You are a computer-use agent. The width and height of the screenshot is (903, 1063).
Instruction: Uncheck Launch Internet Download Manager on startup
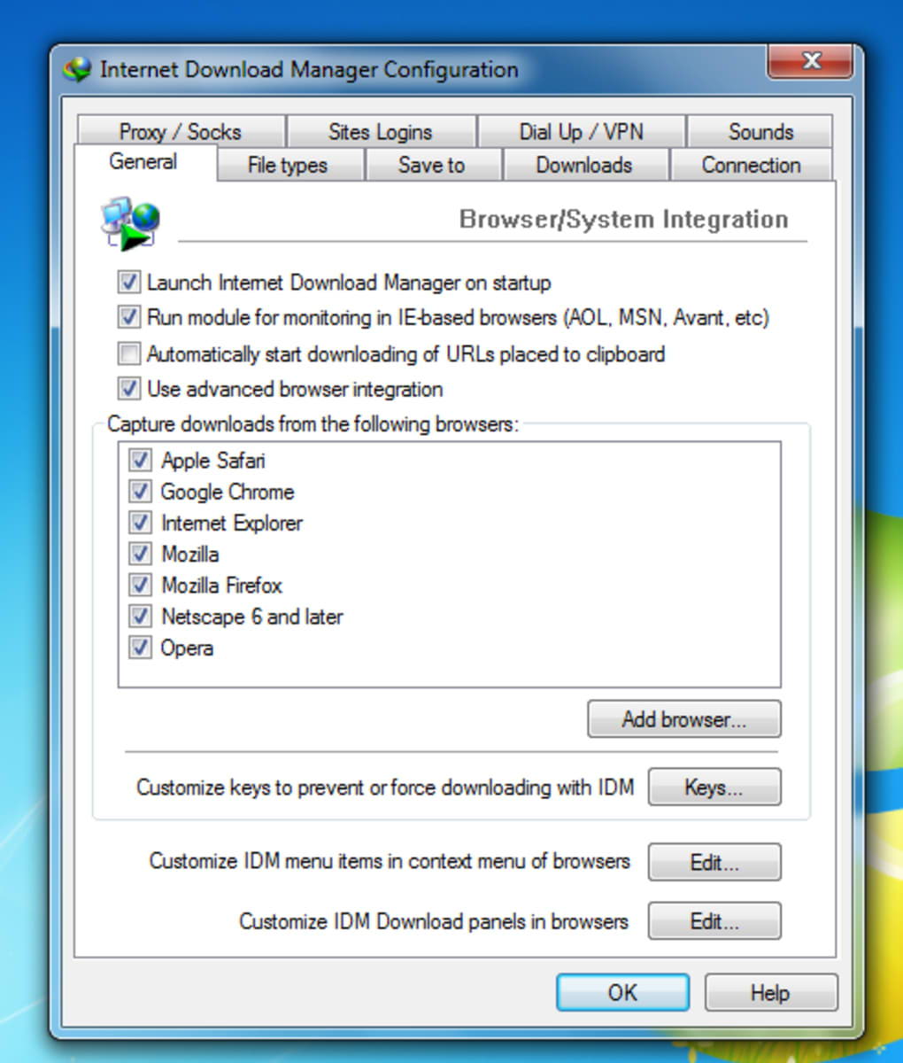click(x=129, y=283)
